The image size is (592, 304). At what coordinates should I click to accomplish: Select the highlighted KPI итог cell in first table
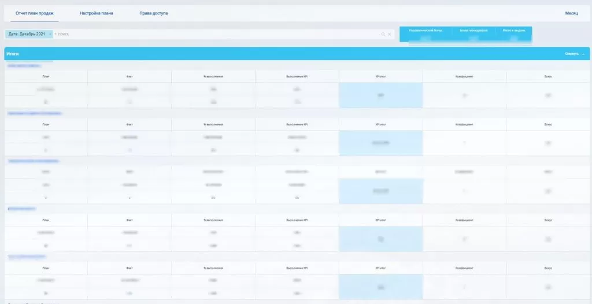pyautogui.click(x=380, y=95)
